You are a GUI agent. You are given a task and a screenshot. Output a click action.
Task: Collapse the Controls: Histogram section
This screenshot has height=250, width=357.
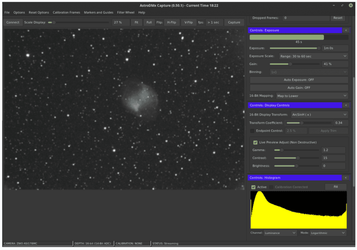tap(345, 178)
